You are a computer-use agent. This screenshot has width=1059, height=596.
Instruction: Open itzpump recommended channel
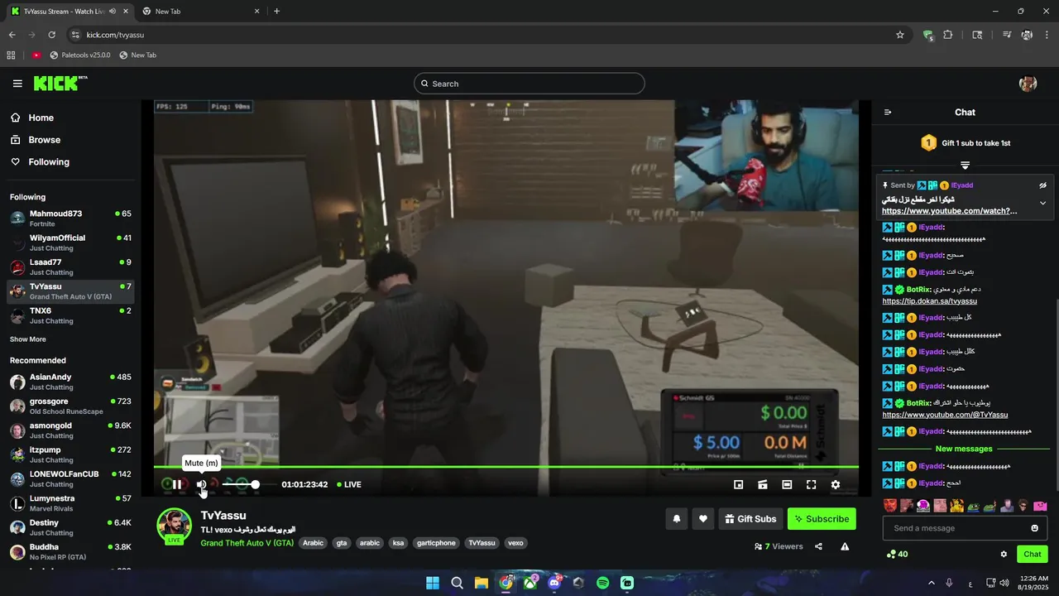70,454
